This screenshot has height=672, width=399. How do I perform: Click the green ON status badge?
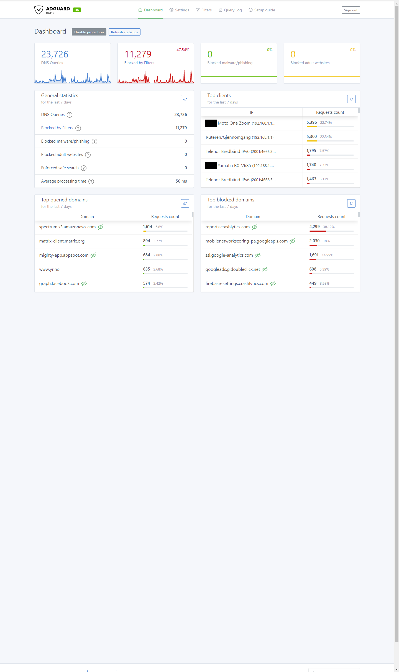point(77,10)
